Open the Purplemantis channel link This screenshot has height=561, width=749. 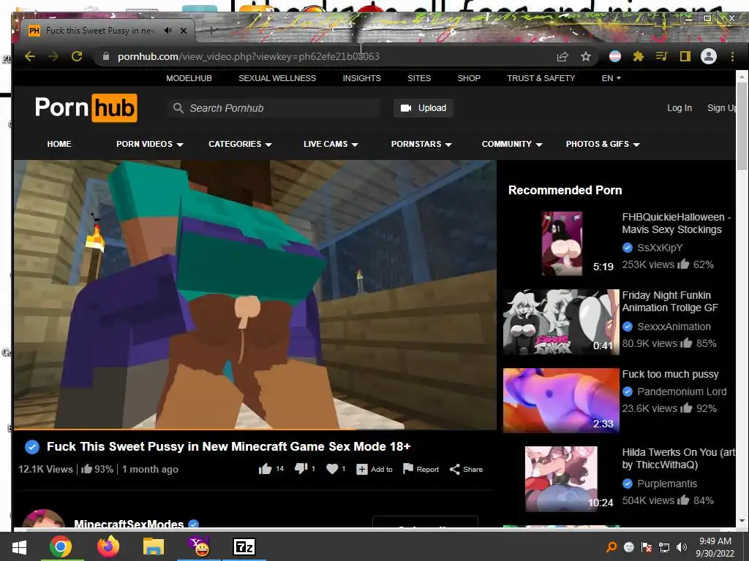click(x=667, y=484)
